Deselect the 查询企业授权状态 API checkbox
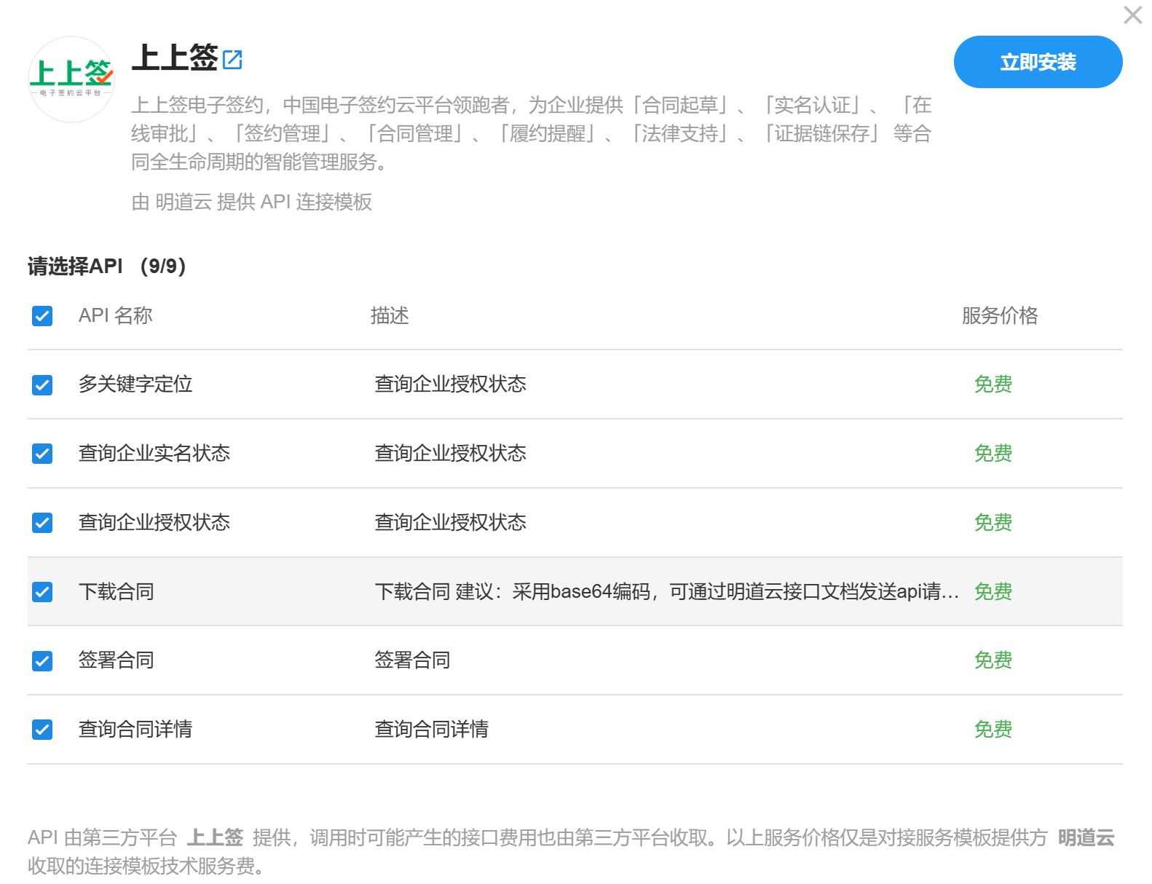The width and height of the screenshot is (1152, 884). [42, 523]
